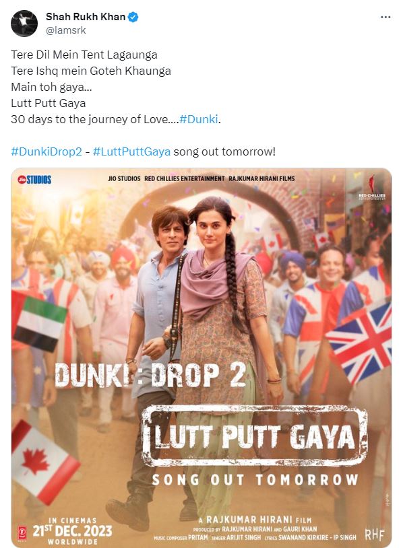Screen dimensions: 403x548
Task: Click the blue verified badge icon
Action: 133,17
